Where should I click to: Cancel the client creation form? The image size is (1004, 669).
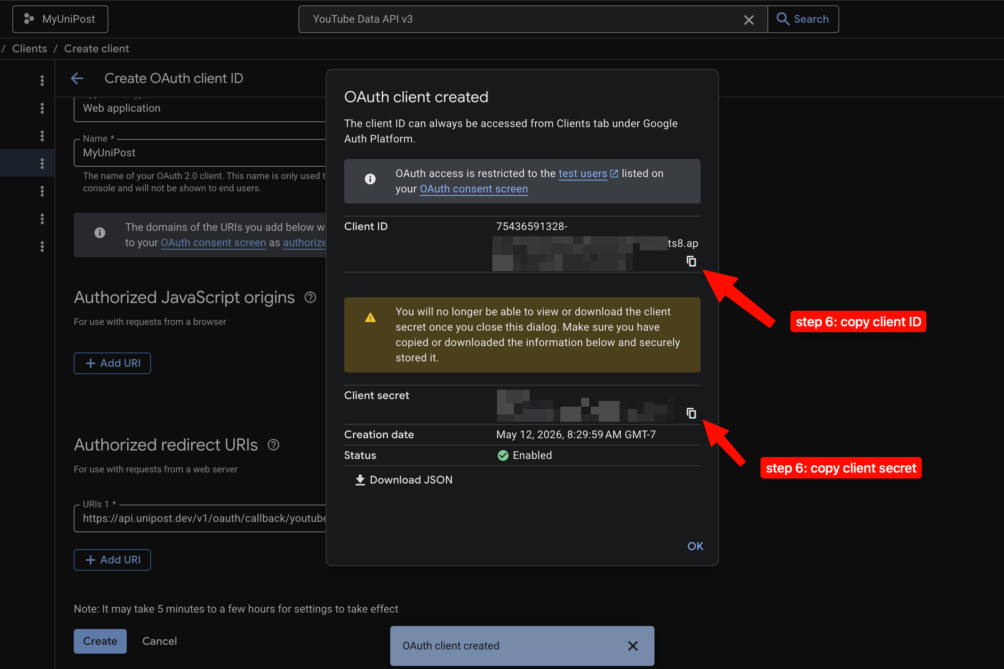(159, 641)
